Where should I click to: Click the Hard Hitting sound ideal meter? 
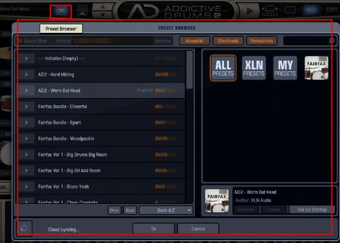click(x=166, y=75)
